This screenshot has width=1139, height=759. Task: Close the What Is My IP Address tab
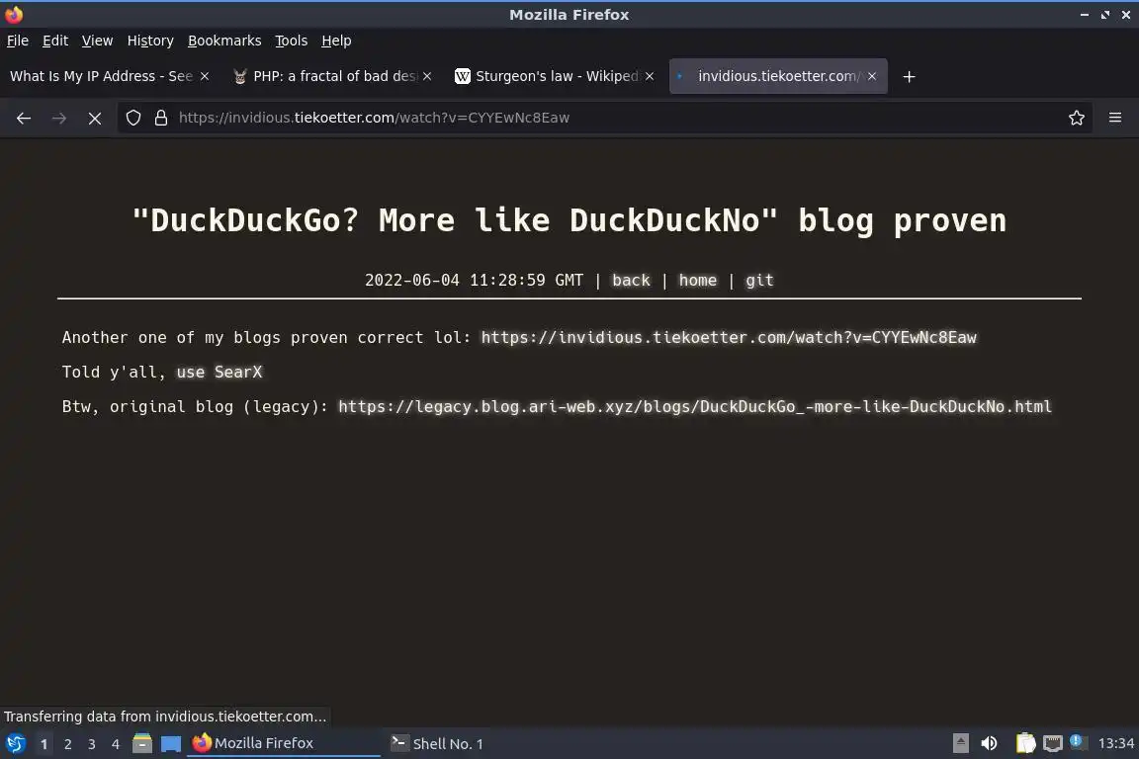205,76
